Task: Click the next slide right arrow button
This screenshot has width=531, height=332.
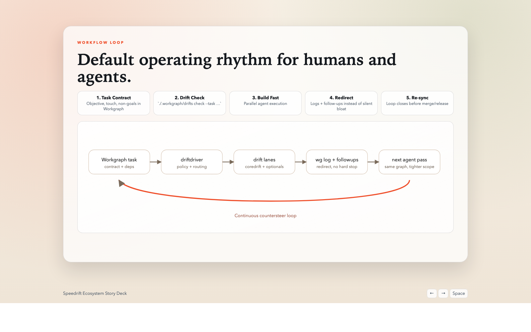Action: 443,293
